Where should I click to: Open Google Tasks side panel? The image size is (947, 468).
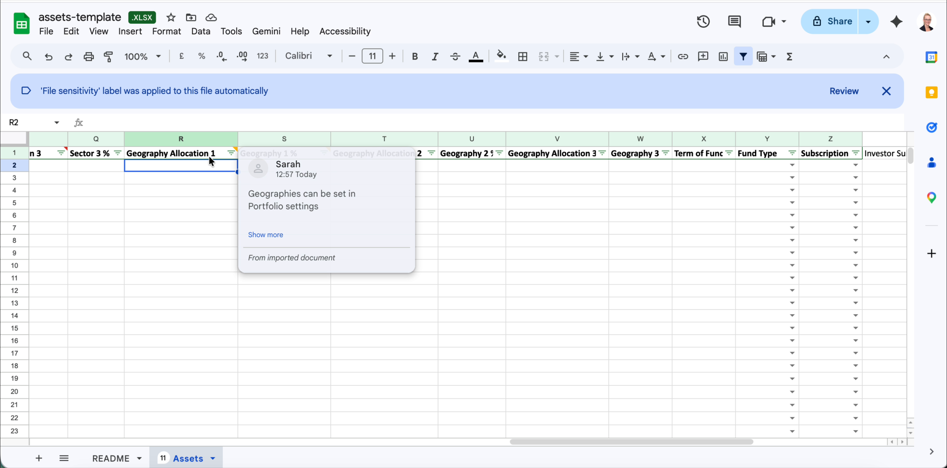[x=932, y=127]
